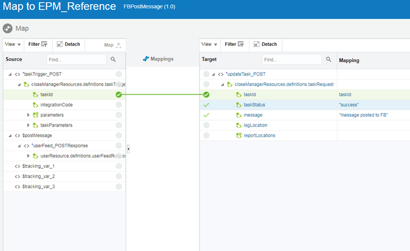
Task: Click the mapping circle for integrationCode
Action: 119,105
